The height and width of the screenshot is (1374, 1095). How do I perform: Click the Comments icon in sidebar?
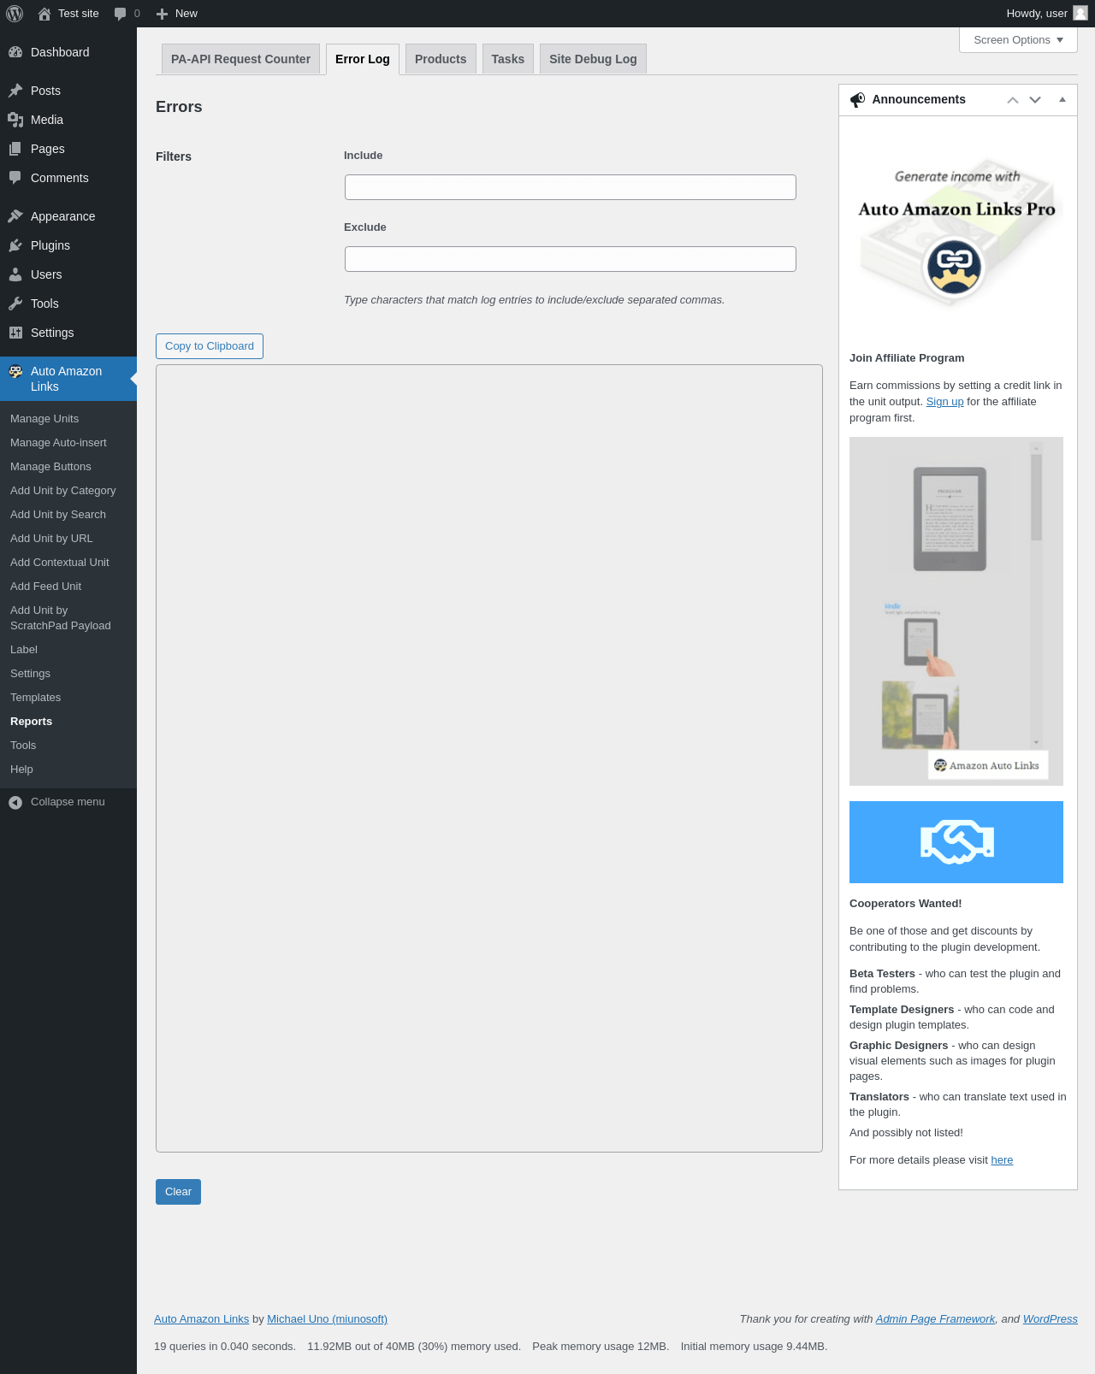tap(15, 178)
